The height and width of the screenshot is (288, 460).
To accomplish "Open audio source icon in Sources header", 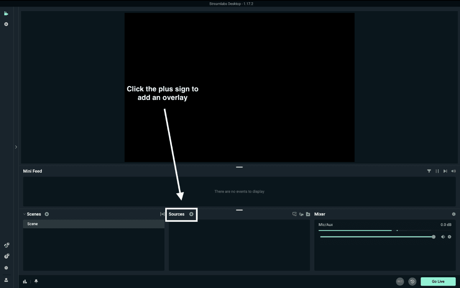I will tap(301, 214).
